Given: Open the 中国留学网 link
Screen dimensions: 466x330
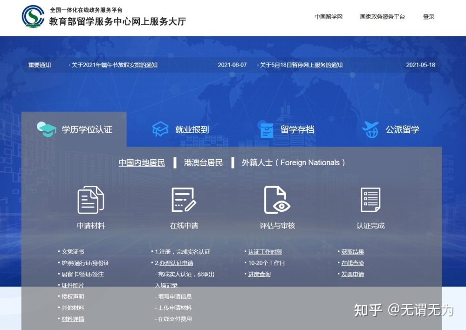Looking at the screenshot, I should coord(329,17).
